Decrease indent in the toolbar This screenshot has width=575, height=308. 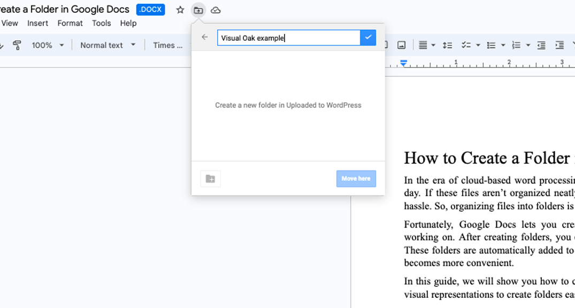pos(541,45)
